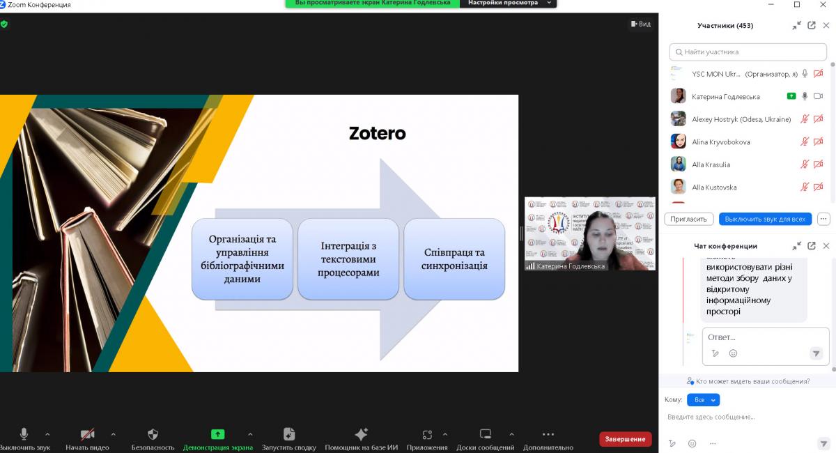The image size is (836, 453).
Task: Open the Дополнительно three-dots menu
Action: tap(548, 434)
